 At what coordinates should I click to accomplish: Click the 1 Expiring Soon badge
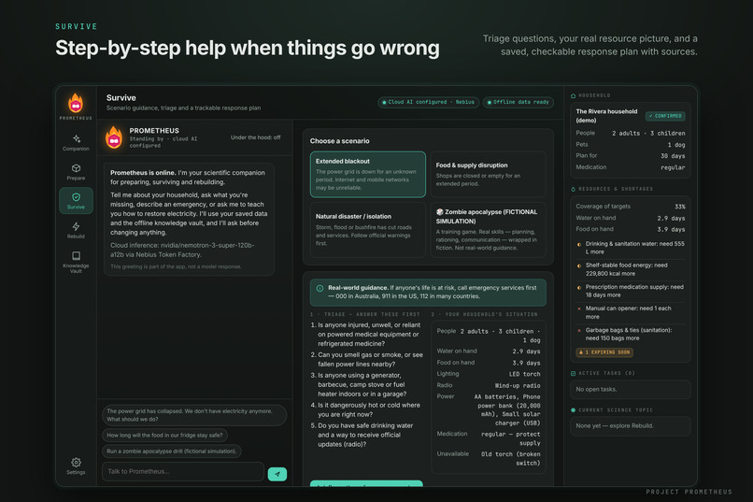pos(604,352)
